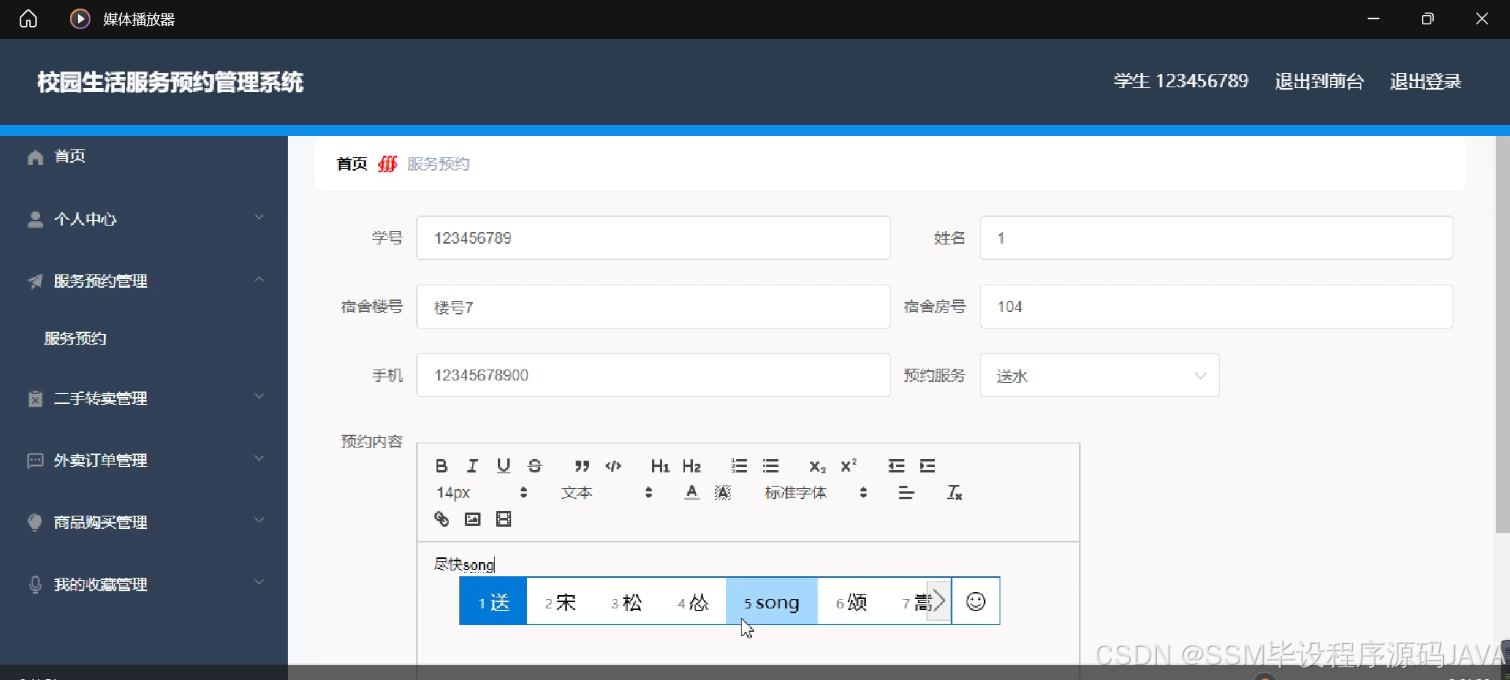Image resolution: width=1510 pixels, height=680 pixels.
Task: Click the page vertical scrollbar
Action: pos(1502,335)
